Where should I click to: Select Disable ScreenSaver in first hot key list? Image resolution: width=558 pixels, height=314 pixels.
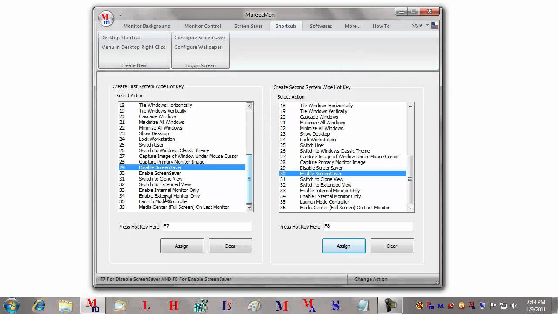[182, 167]
